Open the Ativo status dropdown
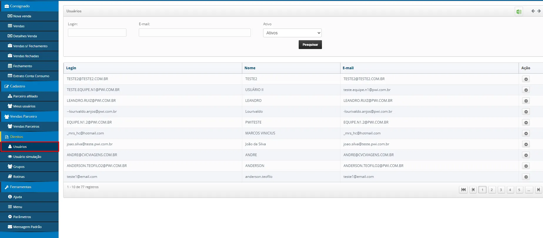 pos(292,33)
